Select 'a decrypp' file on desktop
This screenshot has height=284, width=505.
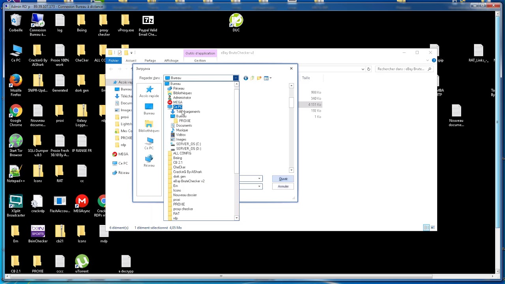click(126, 264)
